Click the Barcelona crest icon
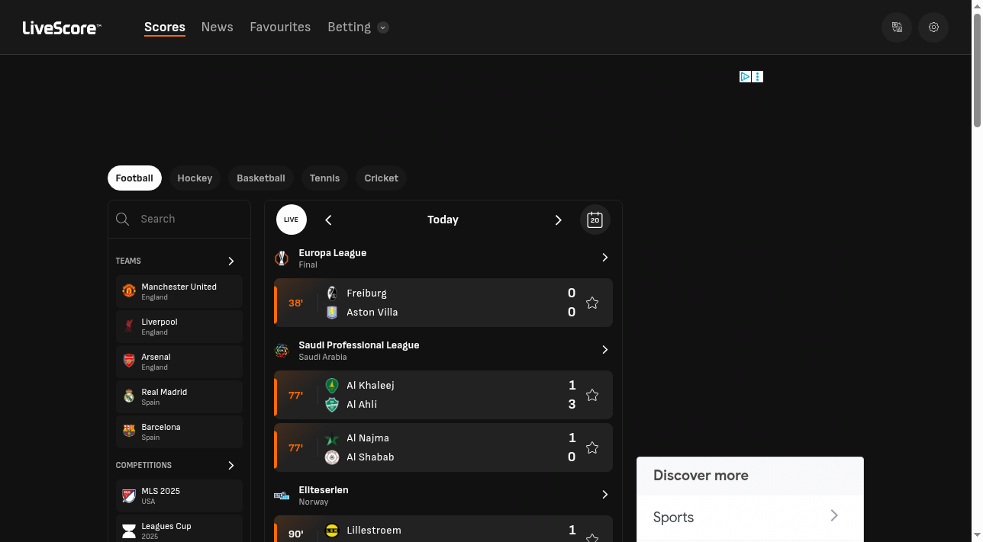 click(129, 431)
